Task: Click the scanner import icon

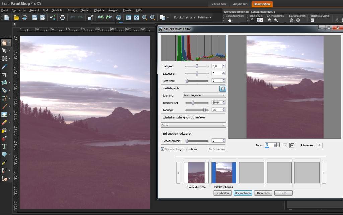Action: pyautogui.click(x=24, y=17)
